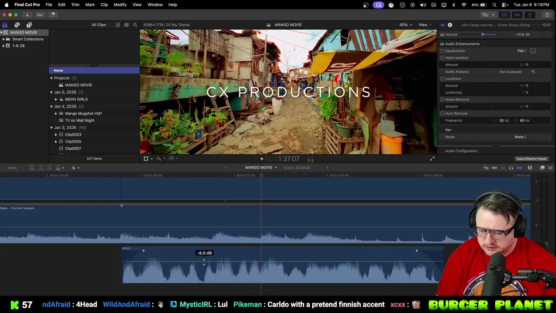Open the Transform tool dropdown in viewer
556x313 pixels.
[x=148, y=159]
